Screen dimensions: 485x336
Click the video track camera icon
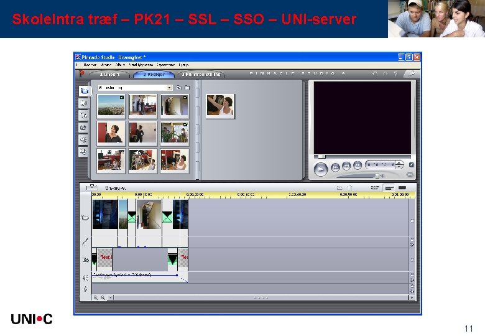(x=85, y=218)
